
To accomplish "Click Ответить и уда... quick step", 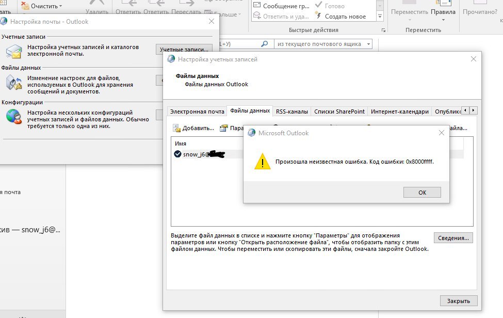I will [281, 16].
